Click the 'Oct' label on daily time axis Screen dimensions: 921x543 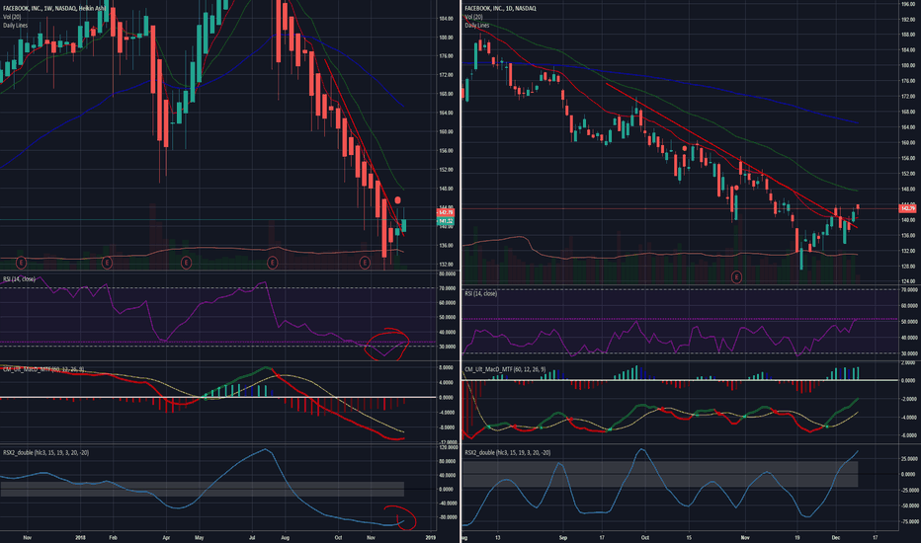pos(645,537)
